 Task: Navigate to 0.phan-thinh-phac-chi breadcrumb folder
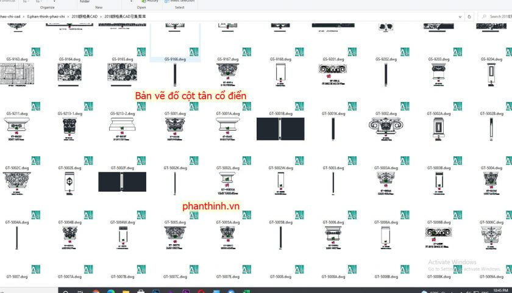click(x=45, y=16)
